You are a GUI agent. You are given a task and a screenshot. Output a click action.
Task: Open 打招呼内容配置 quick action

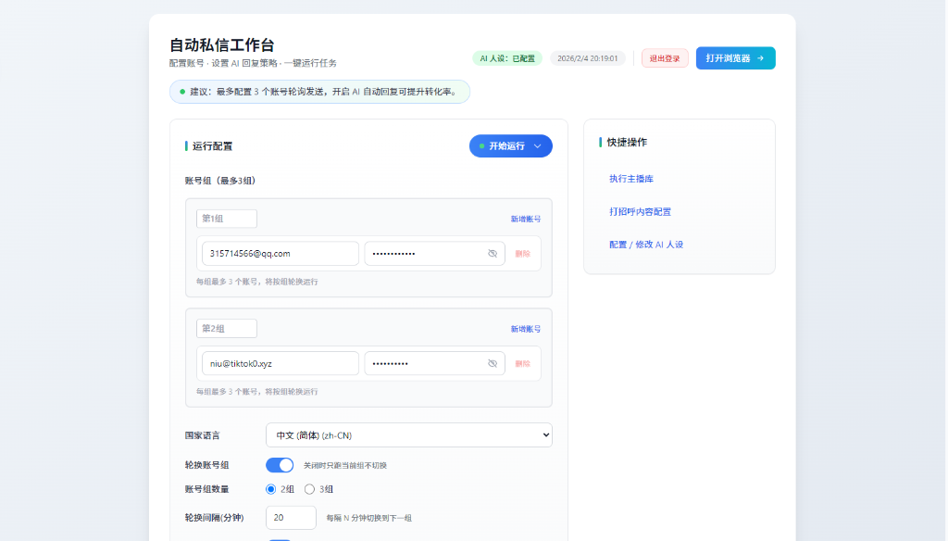pyautogui.click(x=640, y=211)
